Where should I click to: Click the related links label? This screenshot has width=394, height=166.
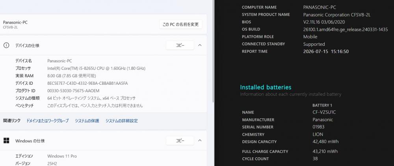click(12, 121)
